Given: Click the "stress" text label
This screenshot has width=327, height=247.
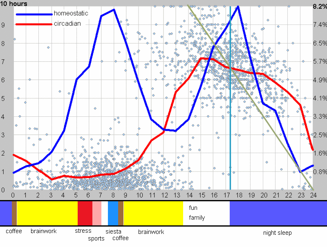Looking at the screenshot, I should (83, 231).
